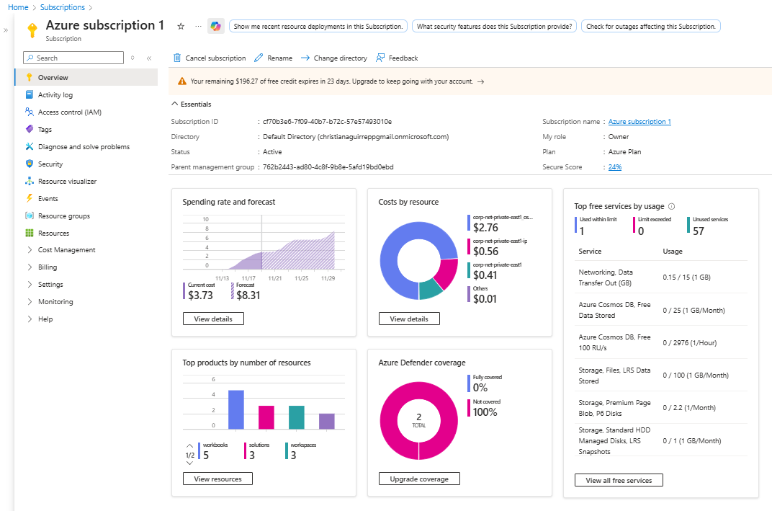
Task: Open the Activity log from the sidebar
Action: (54, 94)
